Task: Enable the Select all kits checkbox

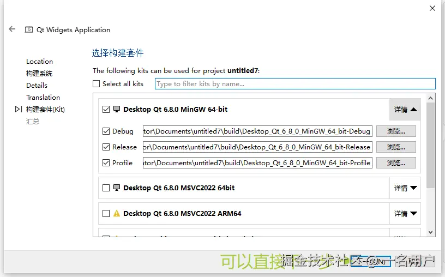Action: (96, 84)
